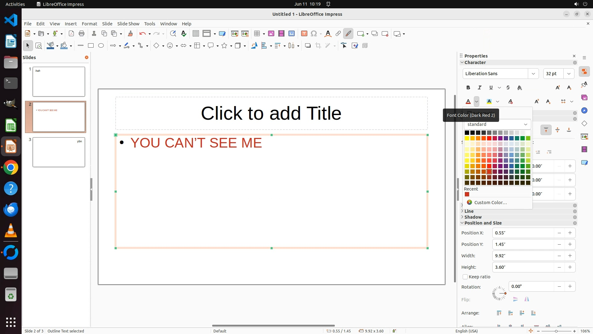Select the Ellipse drawing tool
Viewport: 593px width, 334px height.
click(101, 46)
